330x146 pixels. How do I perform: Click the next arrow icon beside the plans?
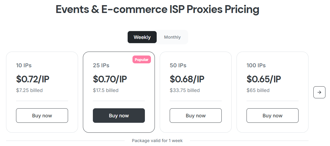(319, 92)
